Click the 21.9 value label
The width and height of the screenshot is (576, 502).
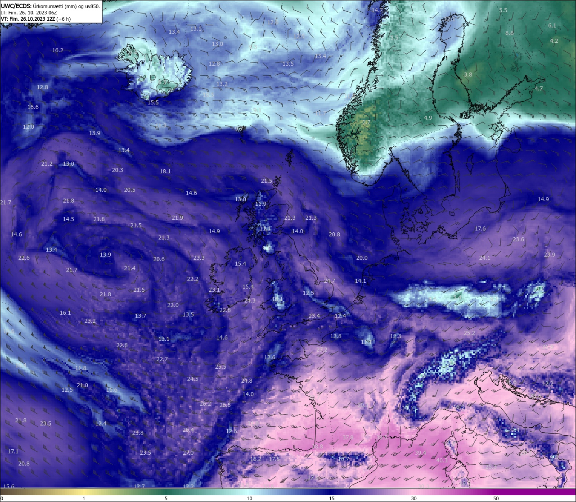(x=177, y=218)
